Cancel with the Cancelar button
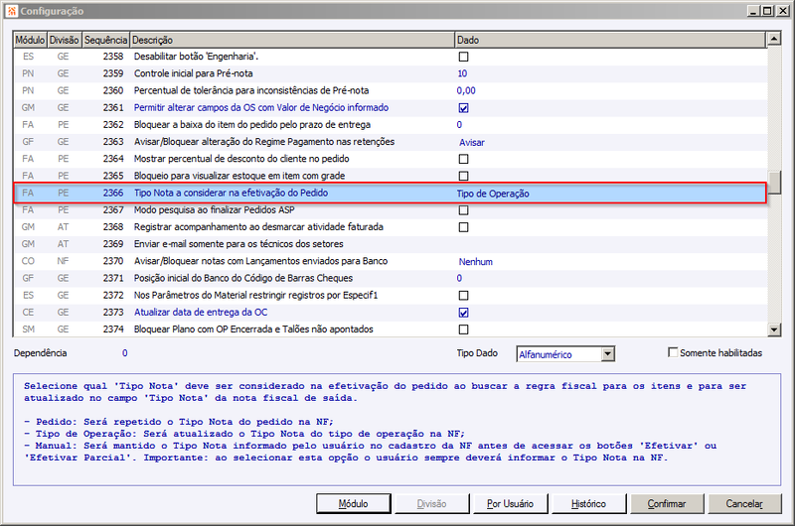The width and height of the screenshot is (795, 526). pos(744,504)
